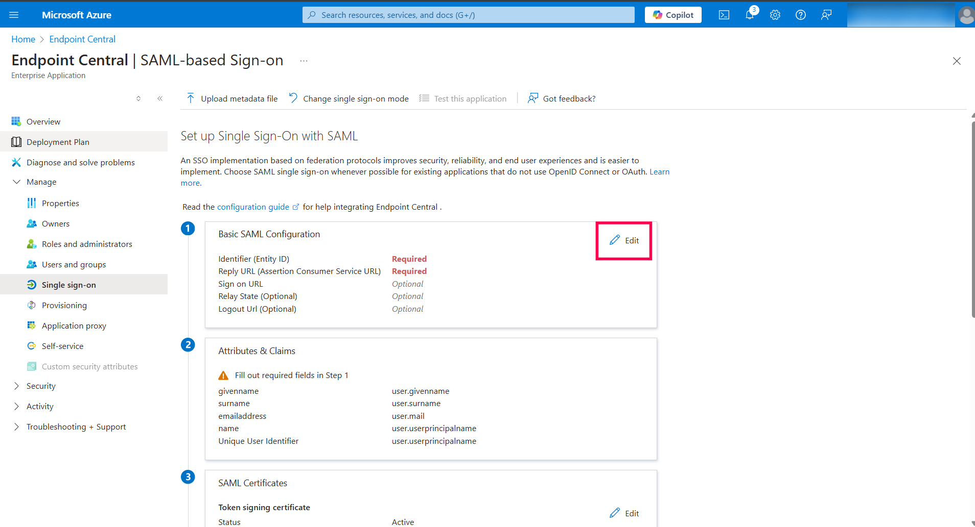Collapse the Manage section

coord(16,182)
